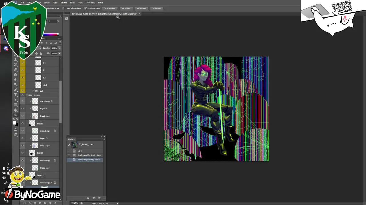Create a new history snapshot
The width and height of the screenshot is (366, 205).
94,198
